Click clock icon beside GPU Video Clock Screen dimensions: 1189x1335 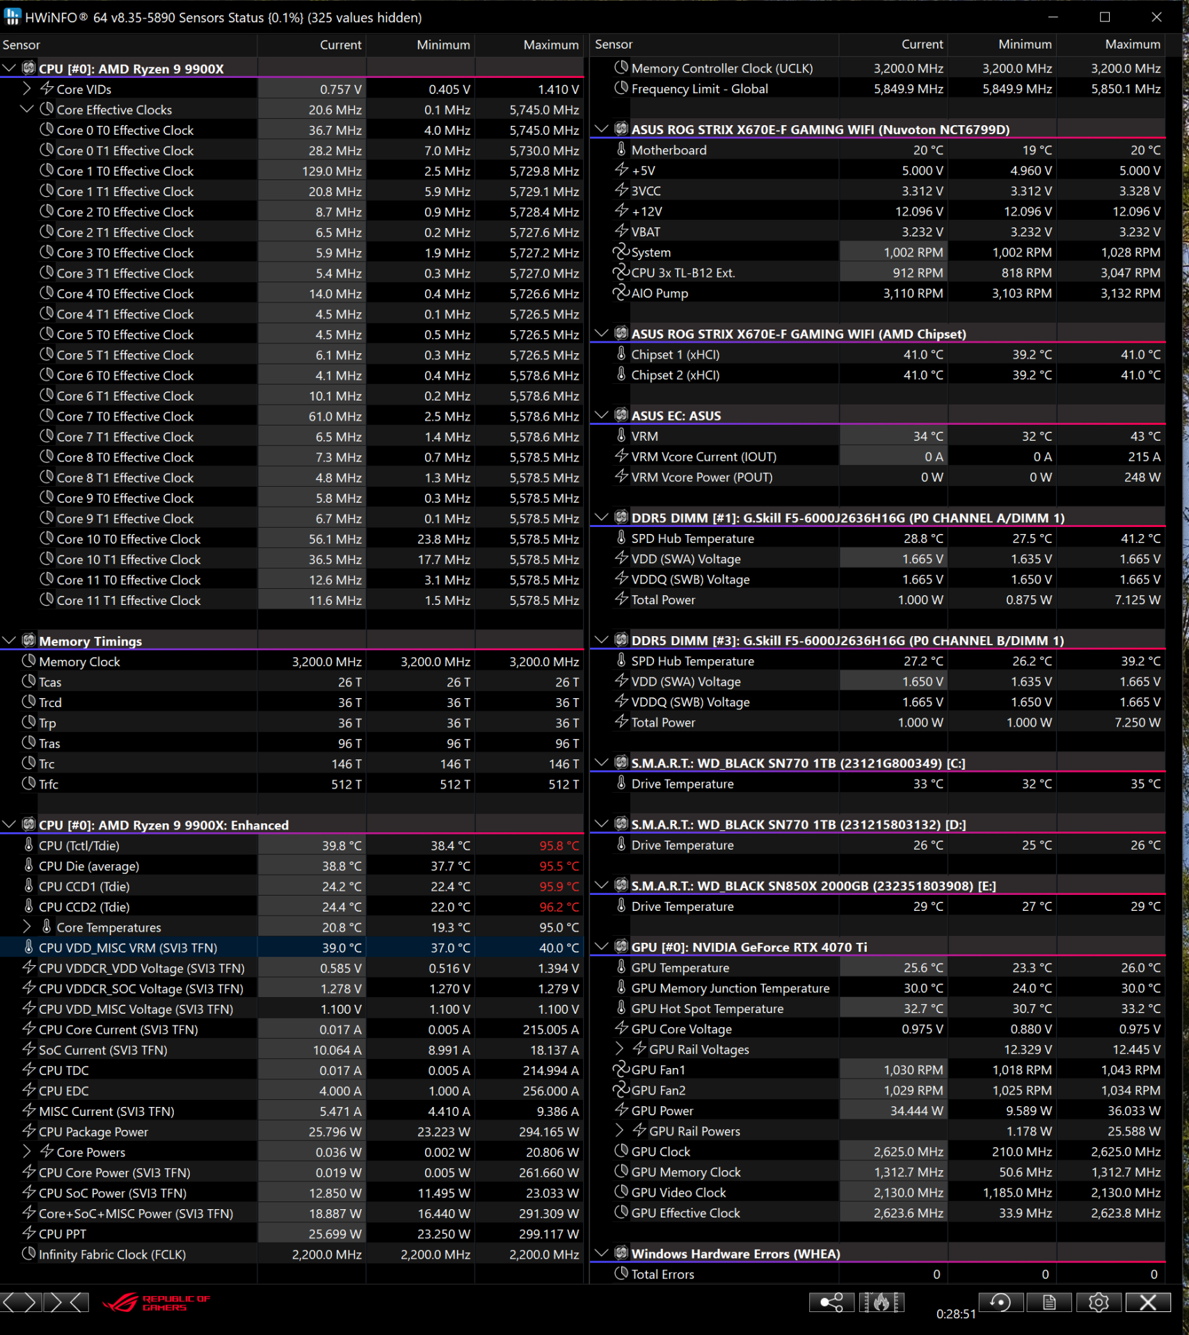(x=621, y=1192)
